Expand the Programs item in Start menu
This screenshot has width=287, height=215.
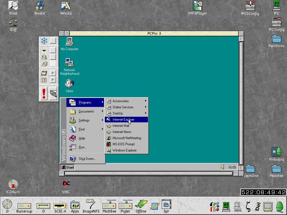(x=85, y=102)
